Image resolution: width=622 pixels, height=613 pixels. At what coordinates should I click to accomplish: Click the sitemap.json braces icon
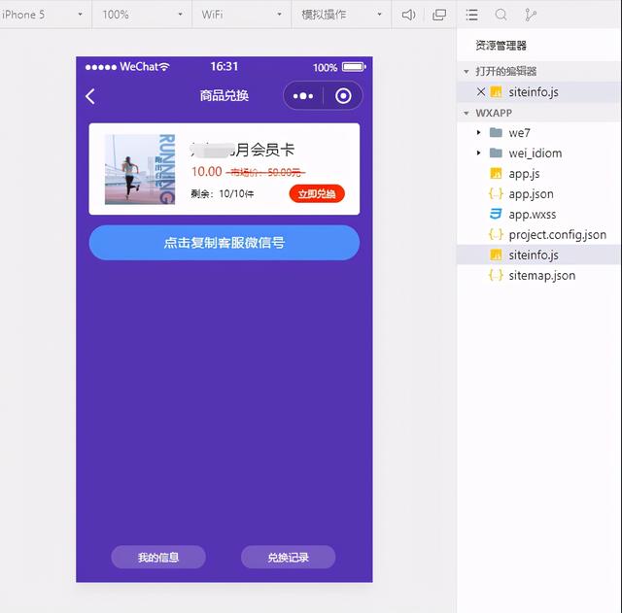(496, 275)
